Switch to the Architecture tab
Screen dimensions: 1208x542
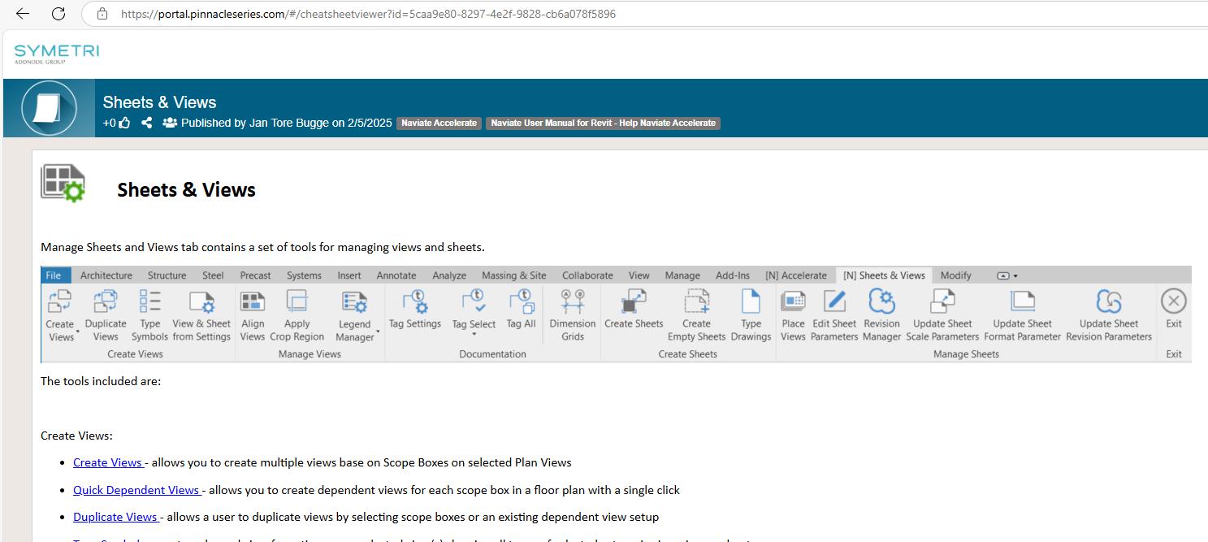tap(106, 275)
